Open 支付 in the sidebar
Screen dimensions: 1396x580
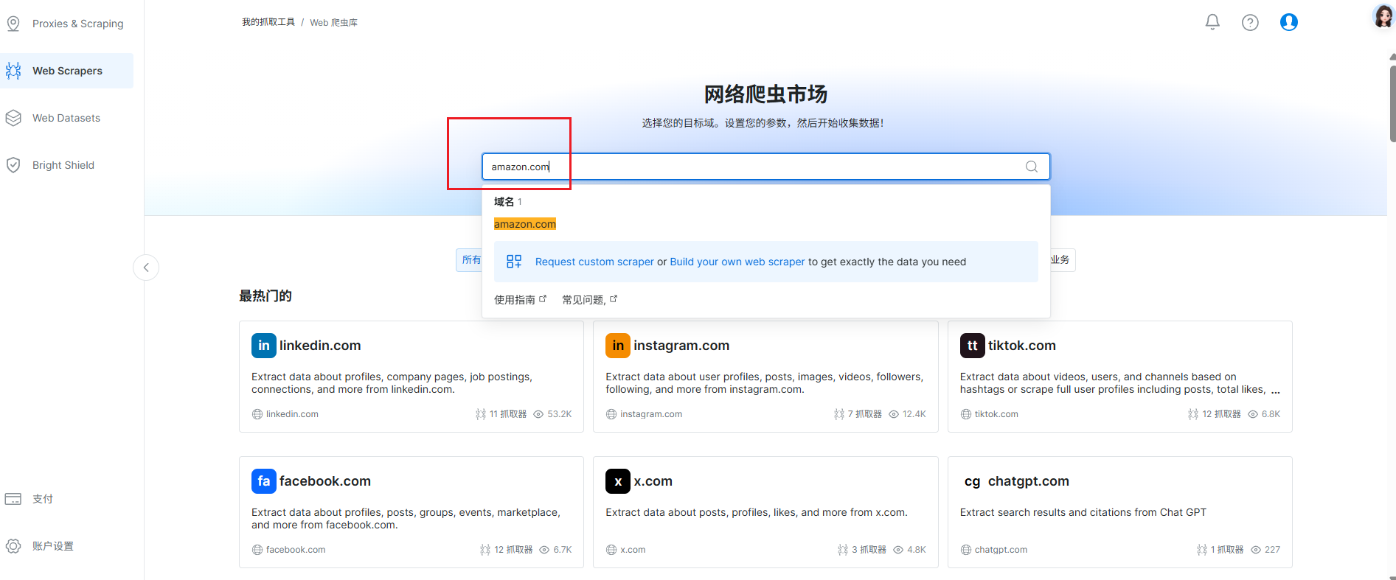43,499
